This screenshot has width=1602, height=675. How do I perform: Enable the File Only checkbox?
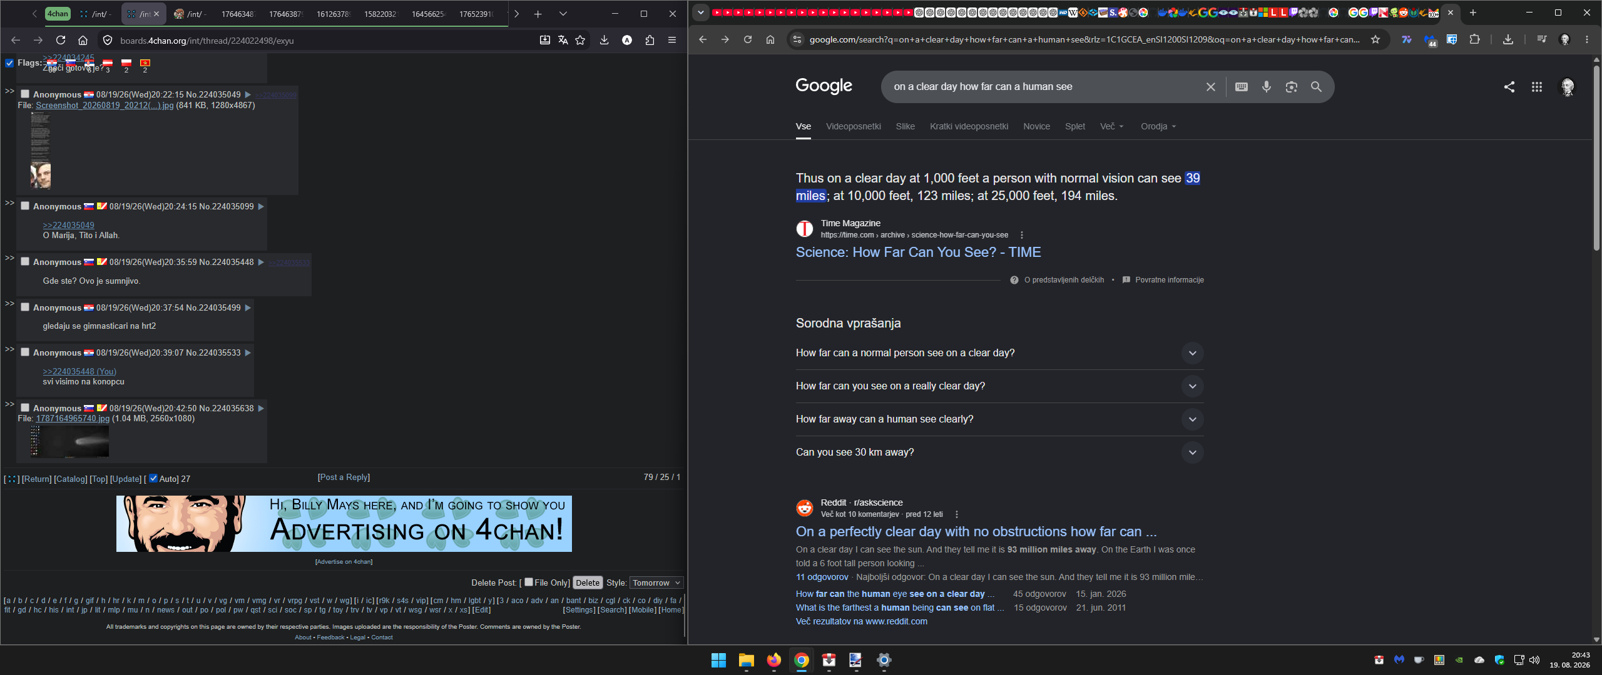[x=529, y=582]
